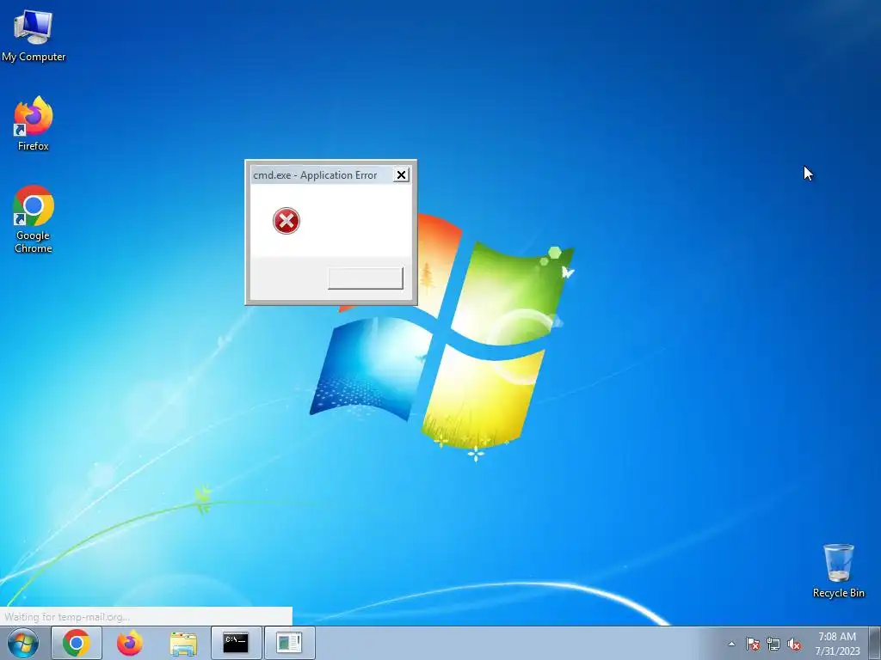Click the muted volume speaker icon

794,645
